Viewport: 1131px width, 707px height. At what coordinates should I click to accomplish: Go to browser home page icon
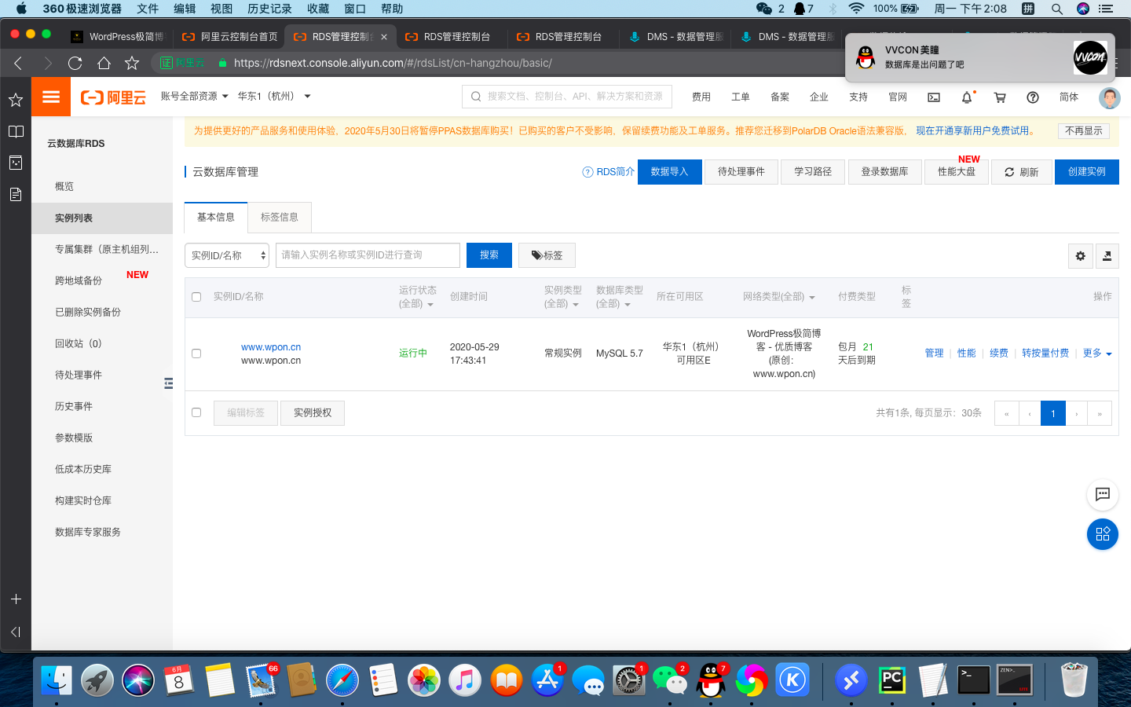point(104,63)
